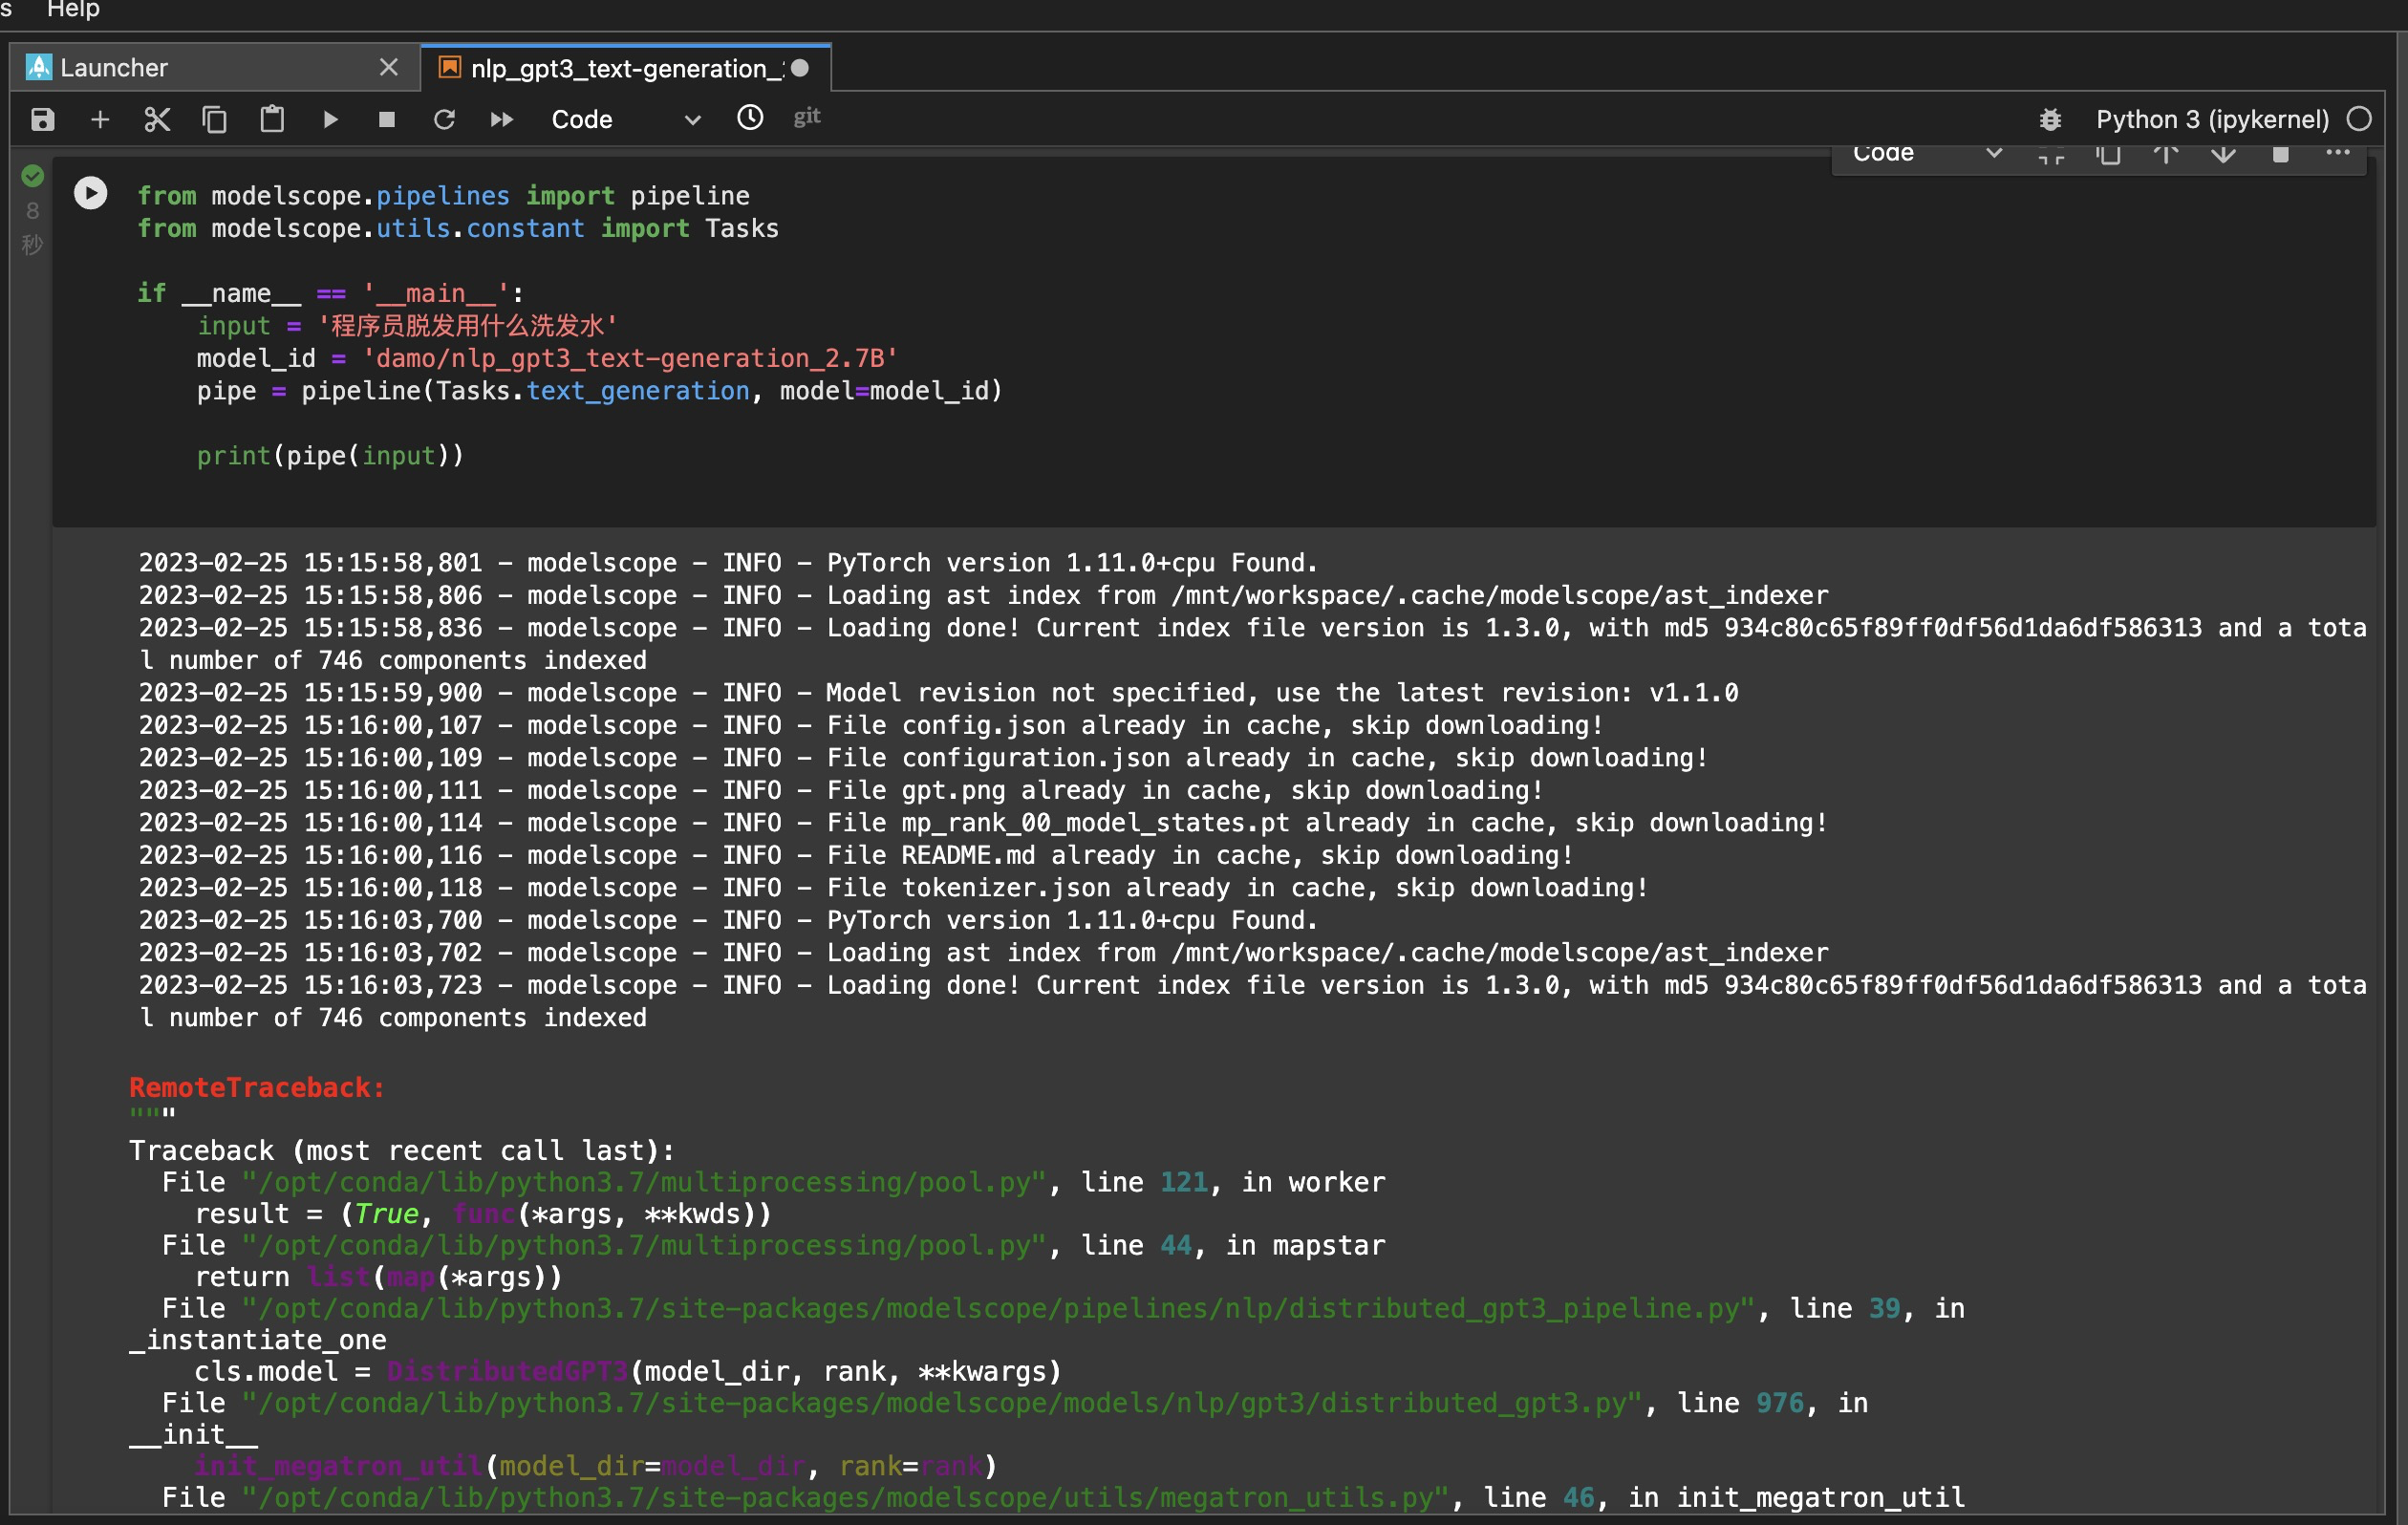Restart the kernel with the refresh icon
Screen dimensions: 2408x1525
click(x=444, y=120)
